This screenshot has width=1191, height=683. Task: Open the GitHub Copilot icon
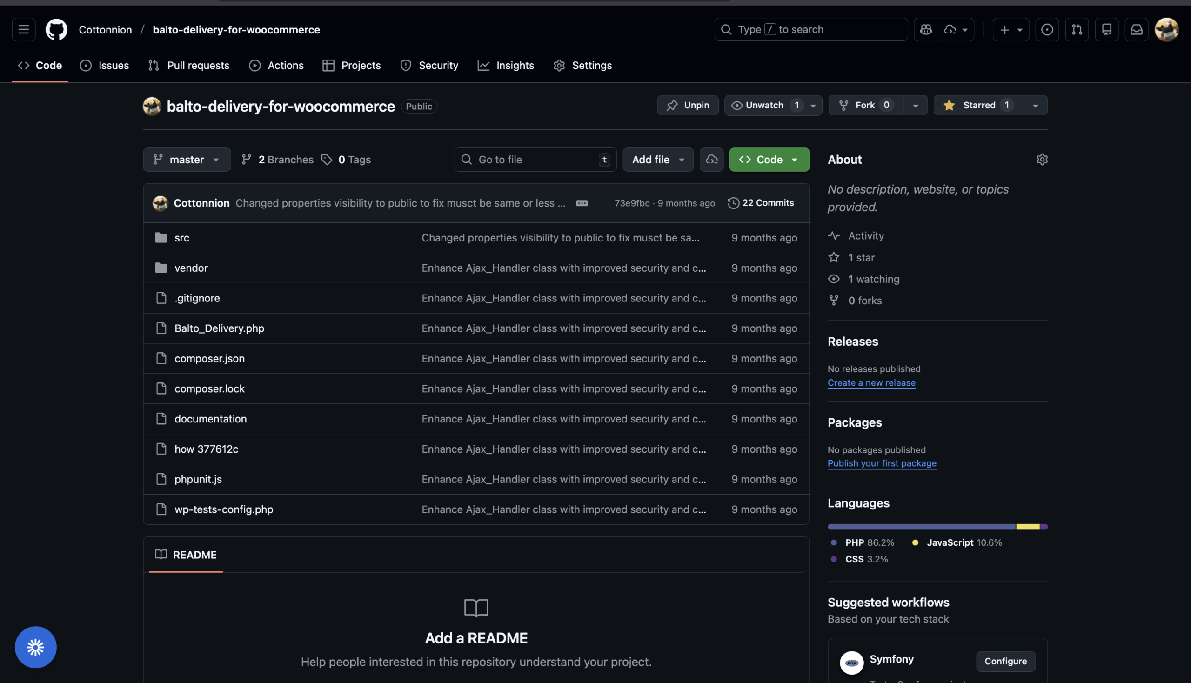(x=925, y=29)
